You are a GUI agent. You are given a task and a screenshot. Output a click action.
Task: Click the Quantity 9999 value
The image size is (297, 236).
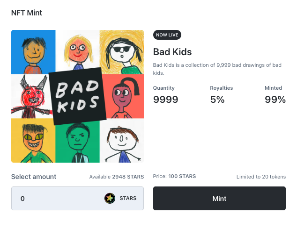[165, 99]
